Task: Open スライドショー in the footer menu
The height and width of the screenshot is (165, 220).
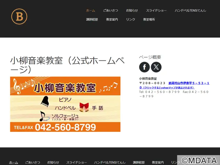Action: click(x=76, y=162)
